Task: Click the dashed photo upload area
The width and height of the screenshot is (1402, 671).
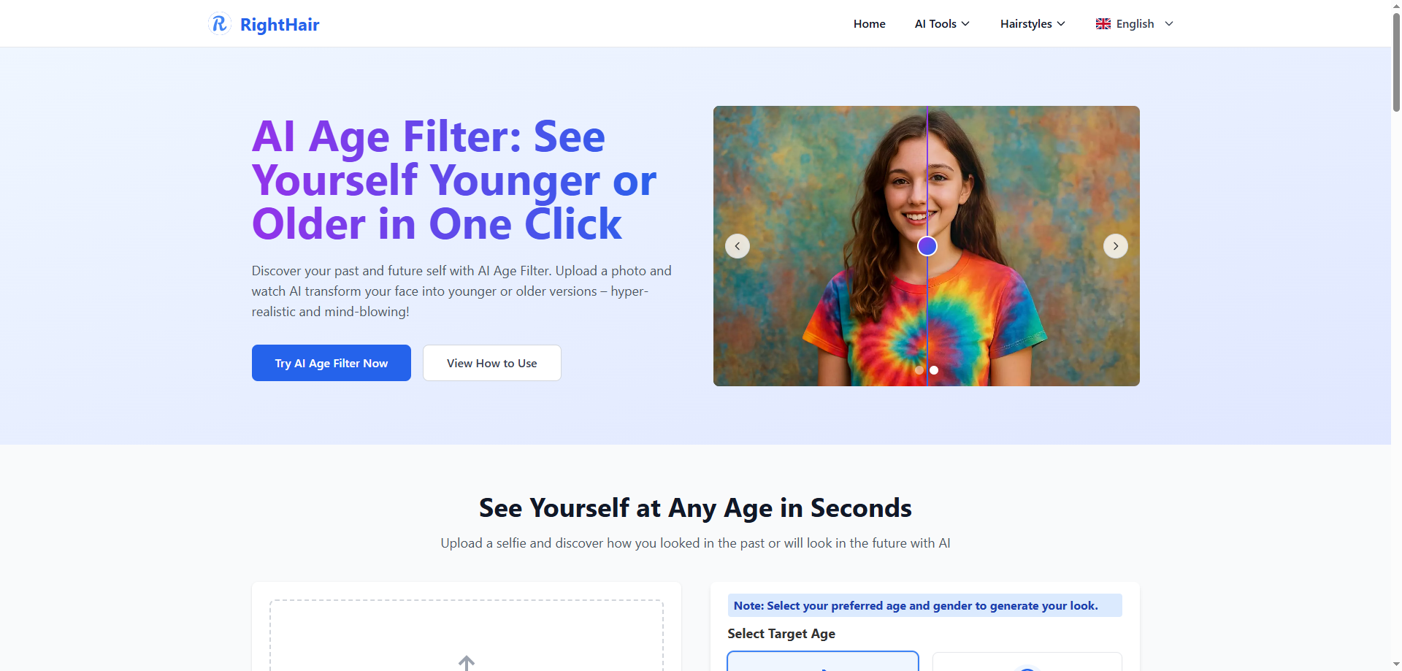Action: coord(467,635)
